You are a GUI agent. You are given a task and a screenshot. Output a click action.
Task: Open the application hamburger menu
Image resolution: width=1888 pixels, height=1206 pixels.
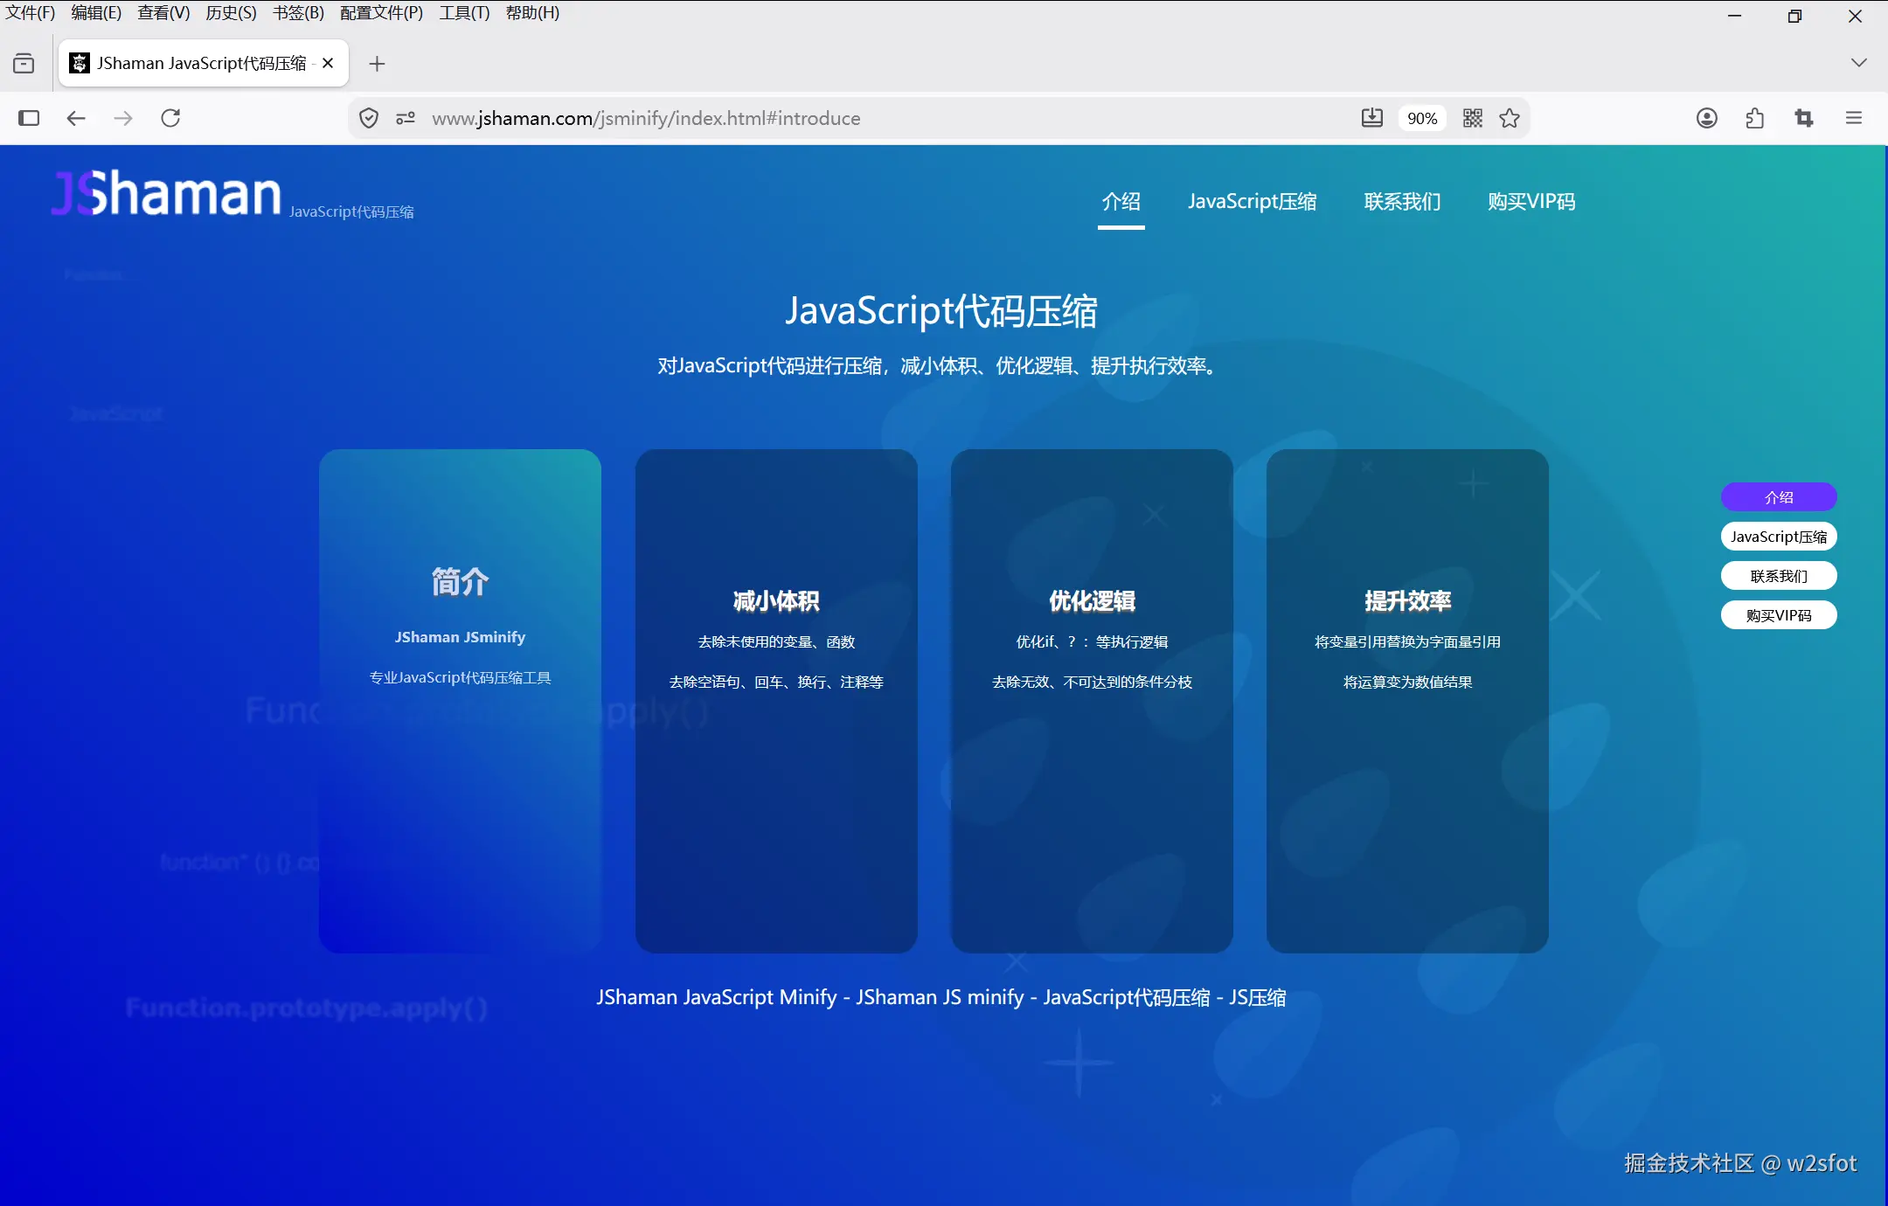click(x=1854, y=118)
